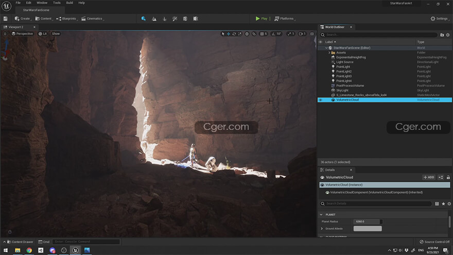Open Content Drawer

20,242
